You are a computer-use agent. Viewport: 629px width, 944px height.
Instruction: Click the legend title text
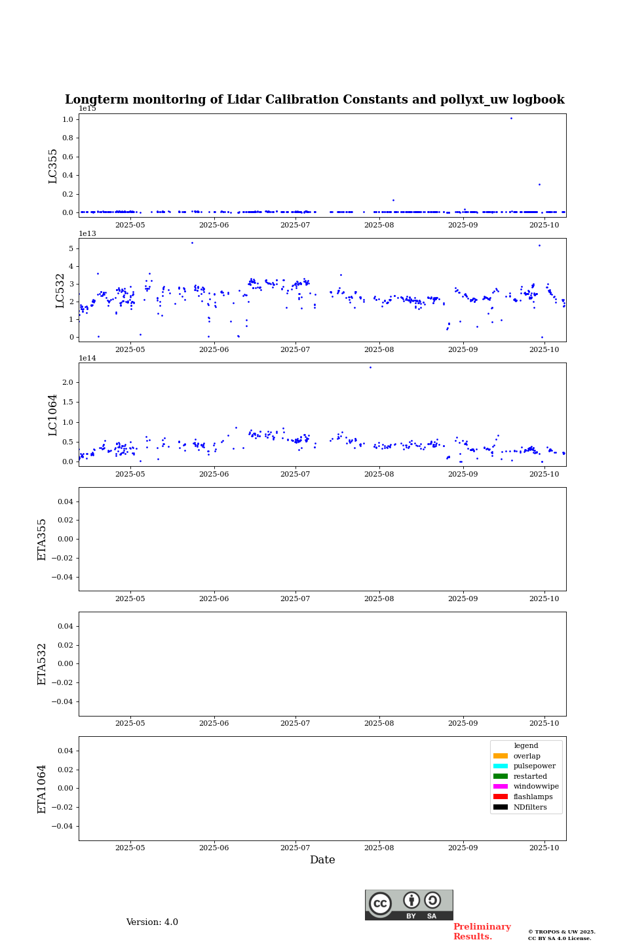click(525, 745)
